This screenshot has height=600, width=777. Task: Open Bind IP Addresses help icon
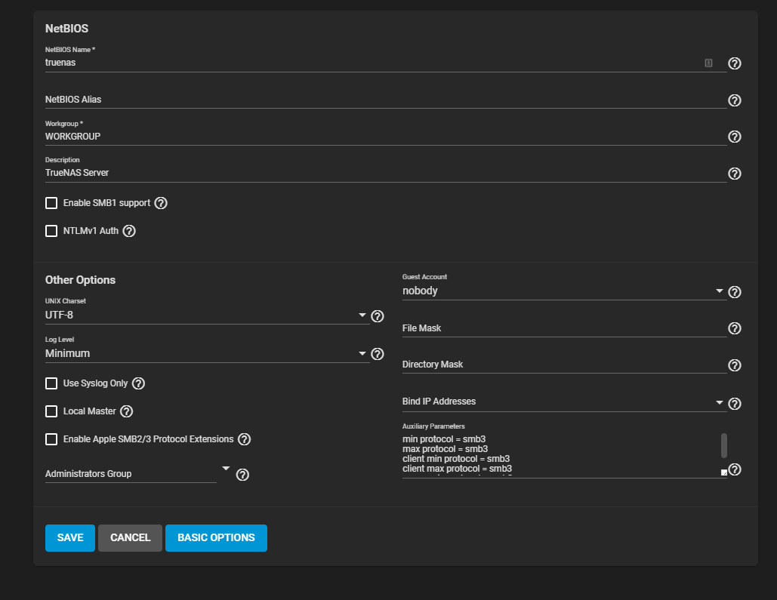tap(735, 404)
